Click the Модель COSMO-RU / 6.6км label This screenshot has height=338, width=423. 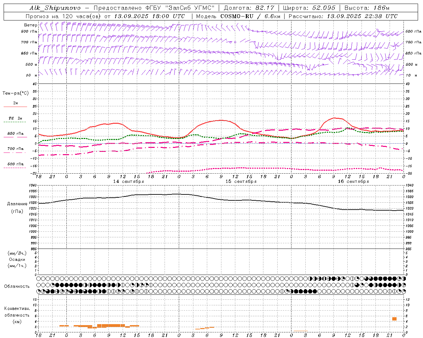[x=238, y=16]
